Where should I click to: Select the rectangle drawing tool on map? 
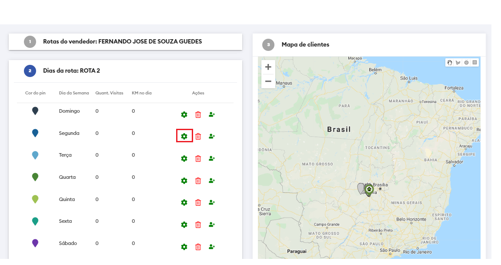(x=475, y=63)
